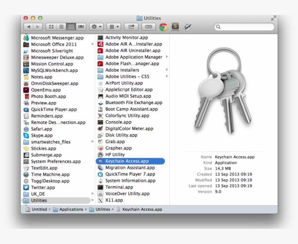Click the Migration Assistant.app icon
Screen dimensions: 298x244
100,168
